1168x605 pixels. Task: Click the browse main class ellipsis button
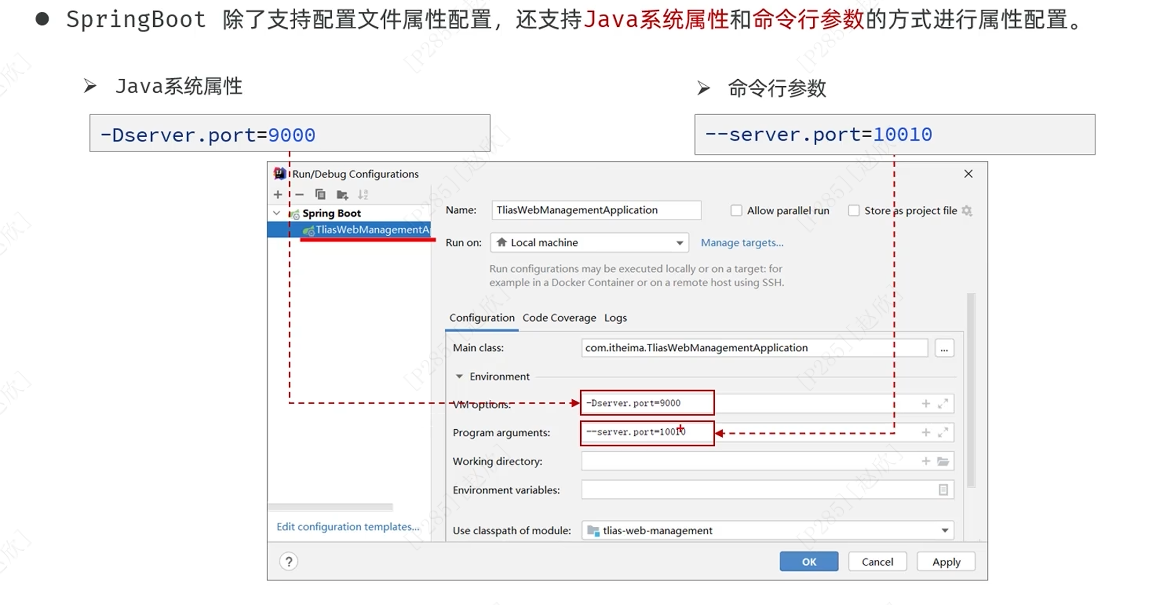coord(944,348)
